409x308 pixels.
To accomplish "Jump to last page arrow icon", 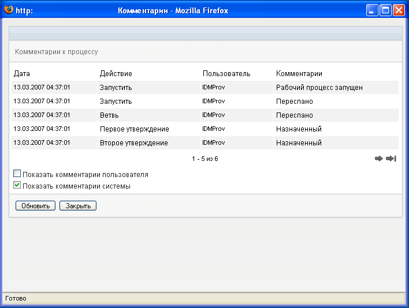I will [391, 159].
